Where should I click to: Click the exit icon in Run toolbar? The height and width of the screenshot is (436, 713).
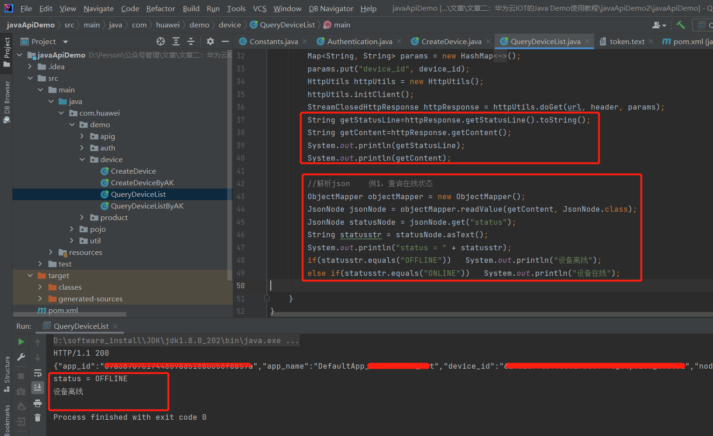pos(21,422)
